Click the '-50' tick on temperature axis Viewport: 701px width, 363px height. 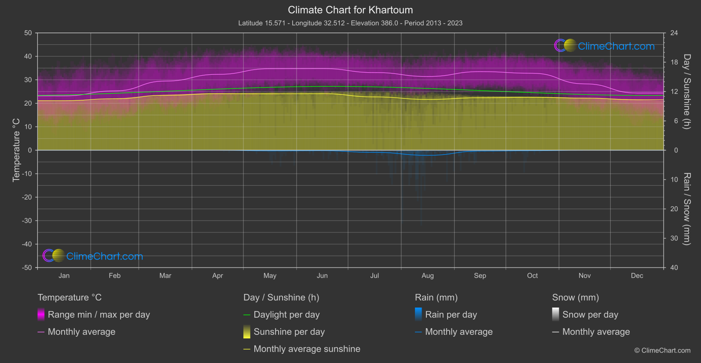[27, 268]
